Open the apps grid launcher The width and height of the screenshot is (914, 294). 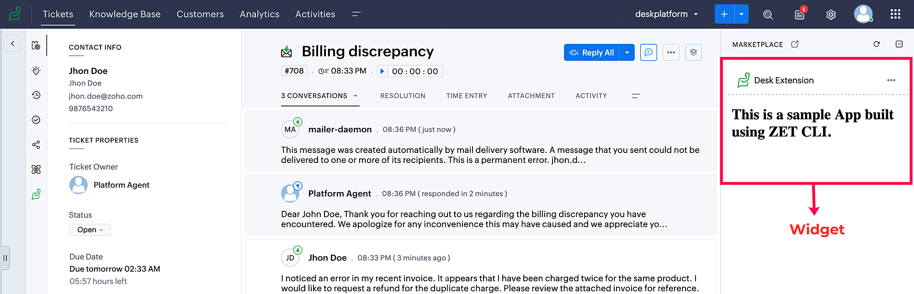point(895,14)
